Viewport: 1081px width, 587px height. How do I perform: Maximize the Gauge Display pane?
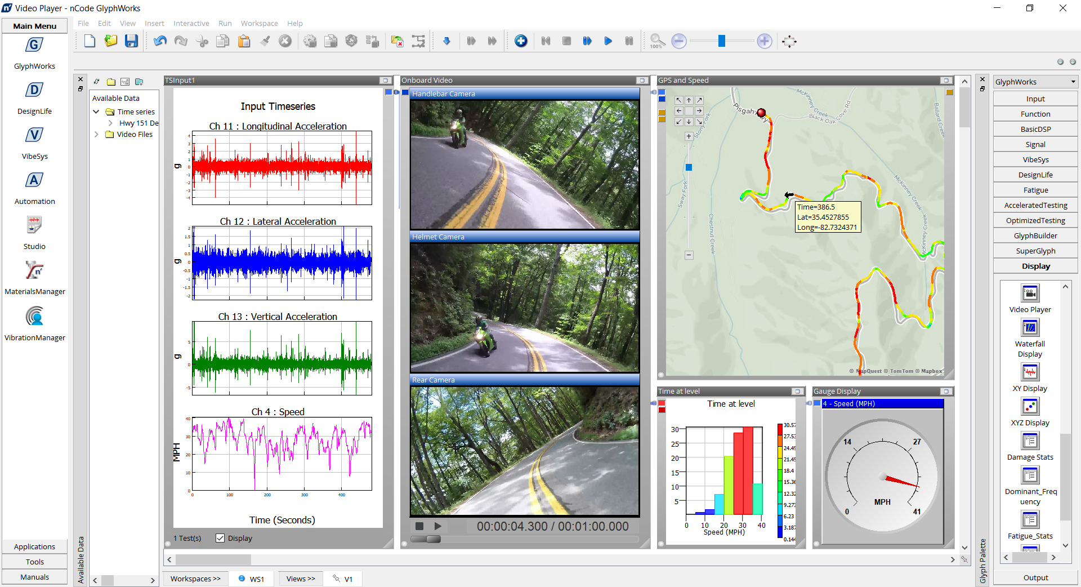pyautogui.click(x=946, y=392)
